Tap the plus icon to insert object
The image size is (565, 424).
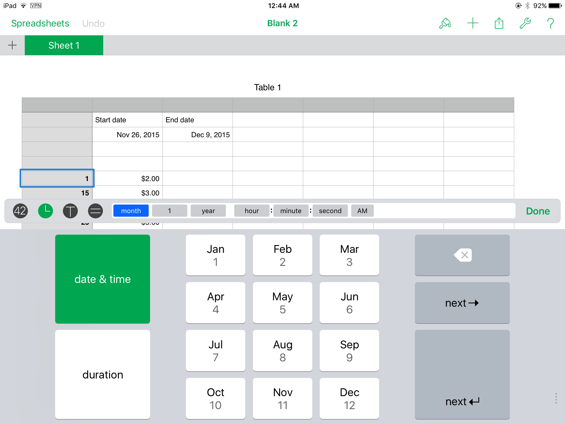[473, 23]
